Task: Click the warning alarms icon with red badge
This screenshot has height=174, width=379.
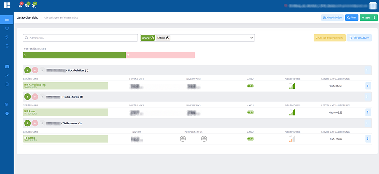Action: [21, 5]
